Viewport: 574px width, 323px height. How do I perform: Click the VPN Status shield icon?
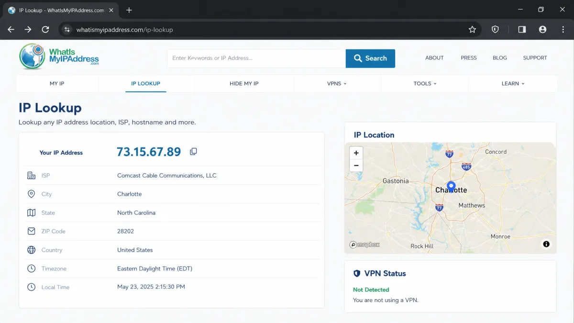(356, 273)
